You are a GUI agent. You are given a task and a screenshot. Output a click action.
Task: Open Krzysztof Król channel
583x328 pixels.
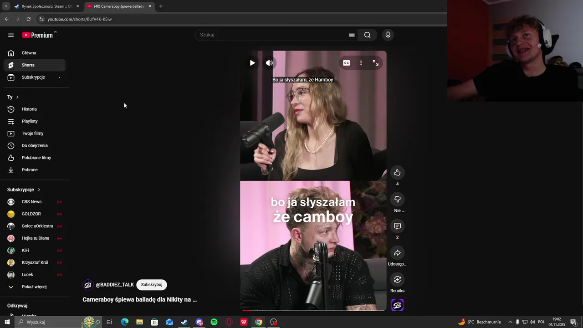[35, 262]
